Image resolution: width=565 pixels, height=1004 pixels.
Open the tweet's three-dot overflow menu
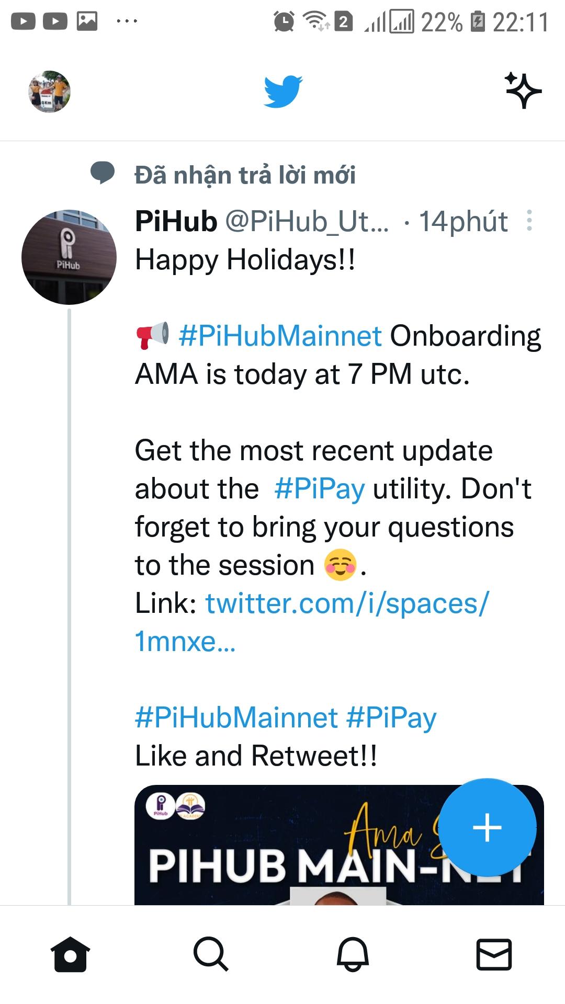pyautogui.click(x=529, y=221)
